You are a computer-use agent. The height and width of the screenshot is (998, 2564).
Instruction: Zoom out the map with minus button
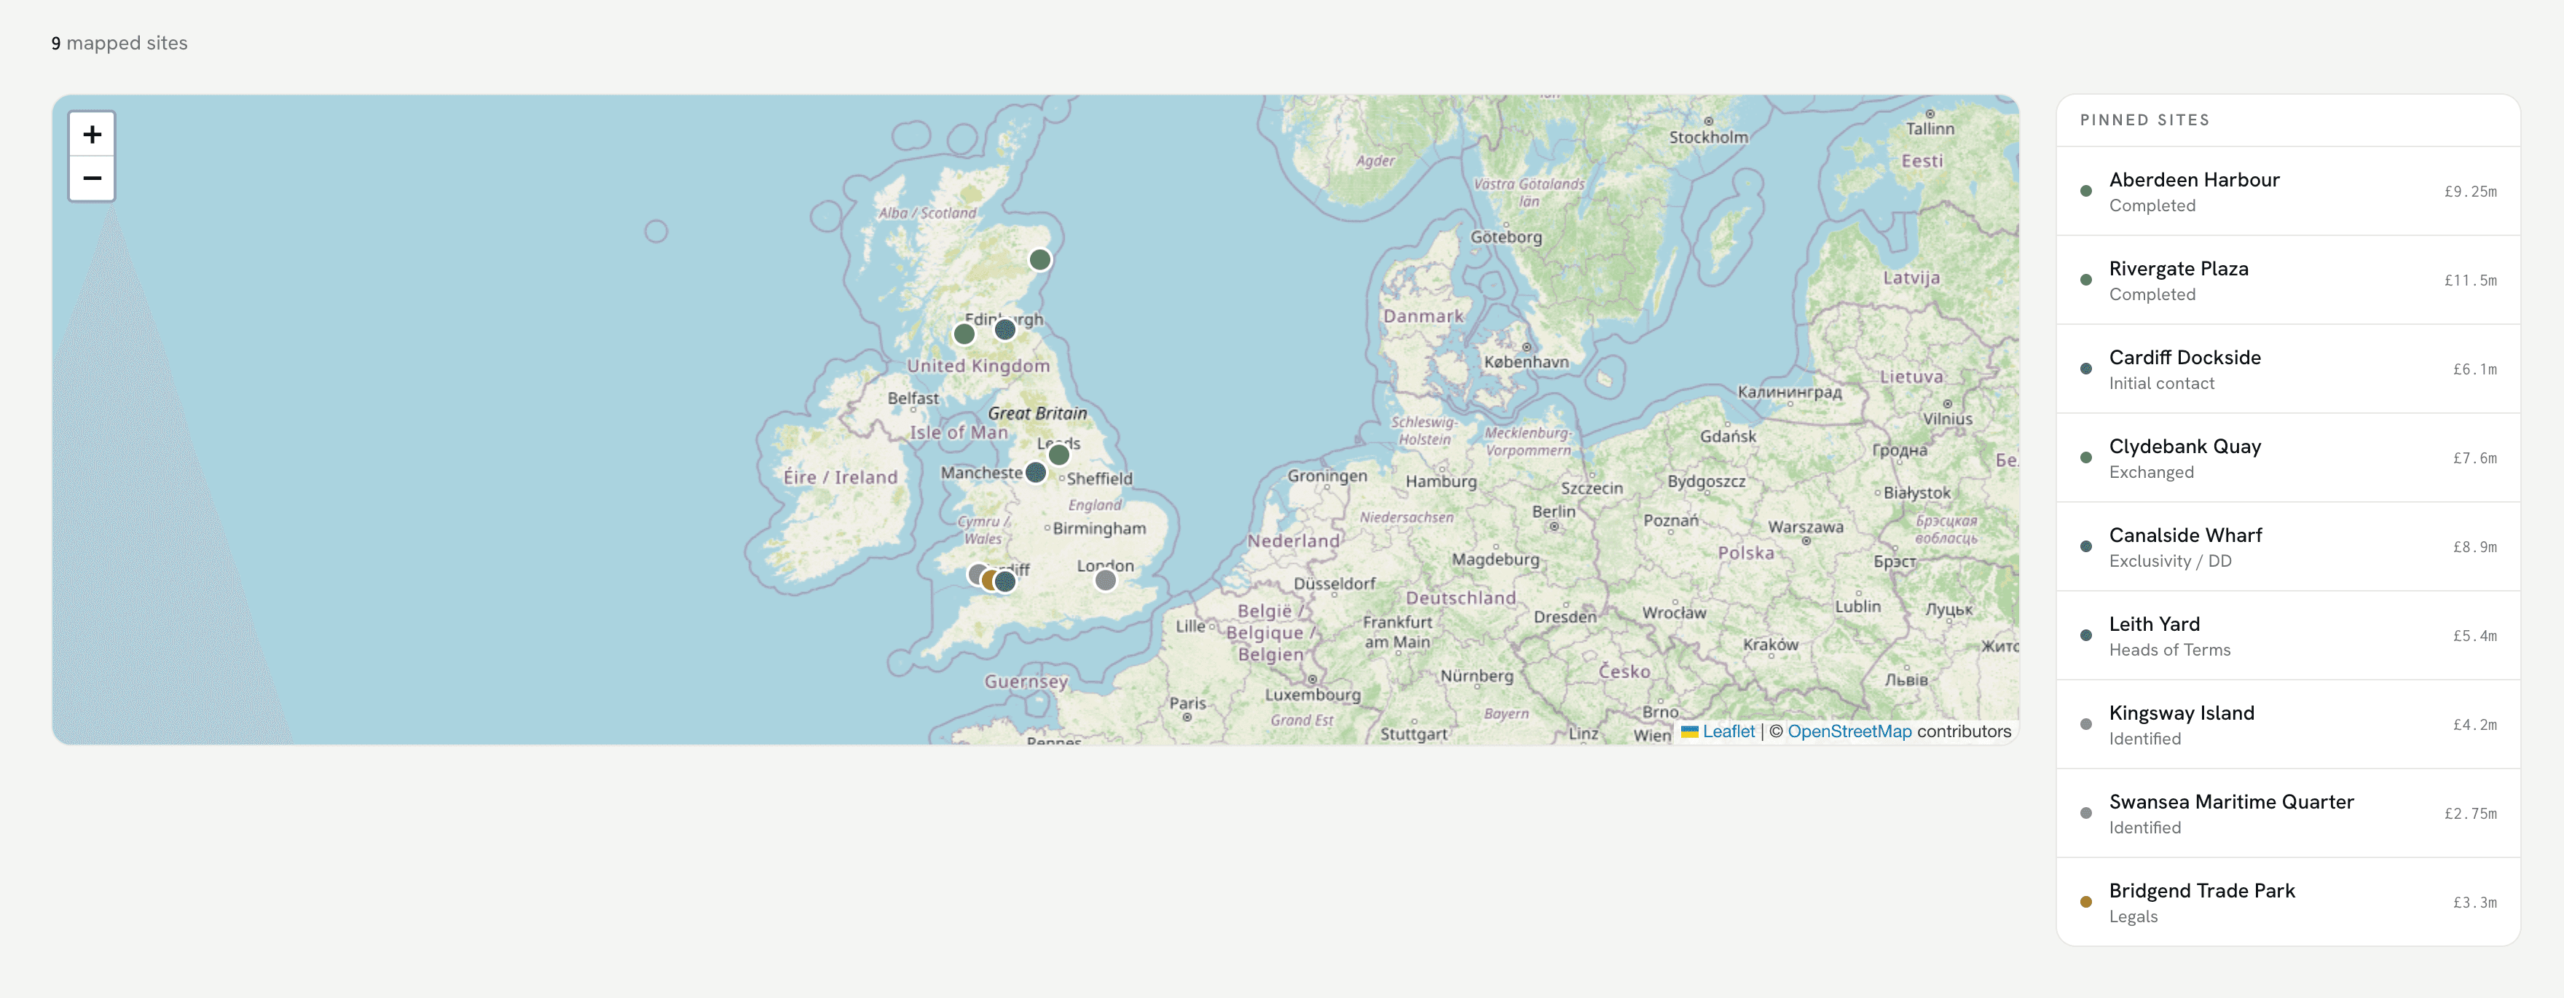92,178
